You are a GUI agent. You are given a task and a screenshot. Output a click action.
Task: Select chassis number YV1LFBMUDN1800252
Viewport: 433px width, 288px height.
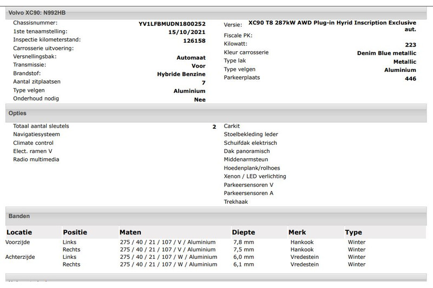pos(172,24)
